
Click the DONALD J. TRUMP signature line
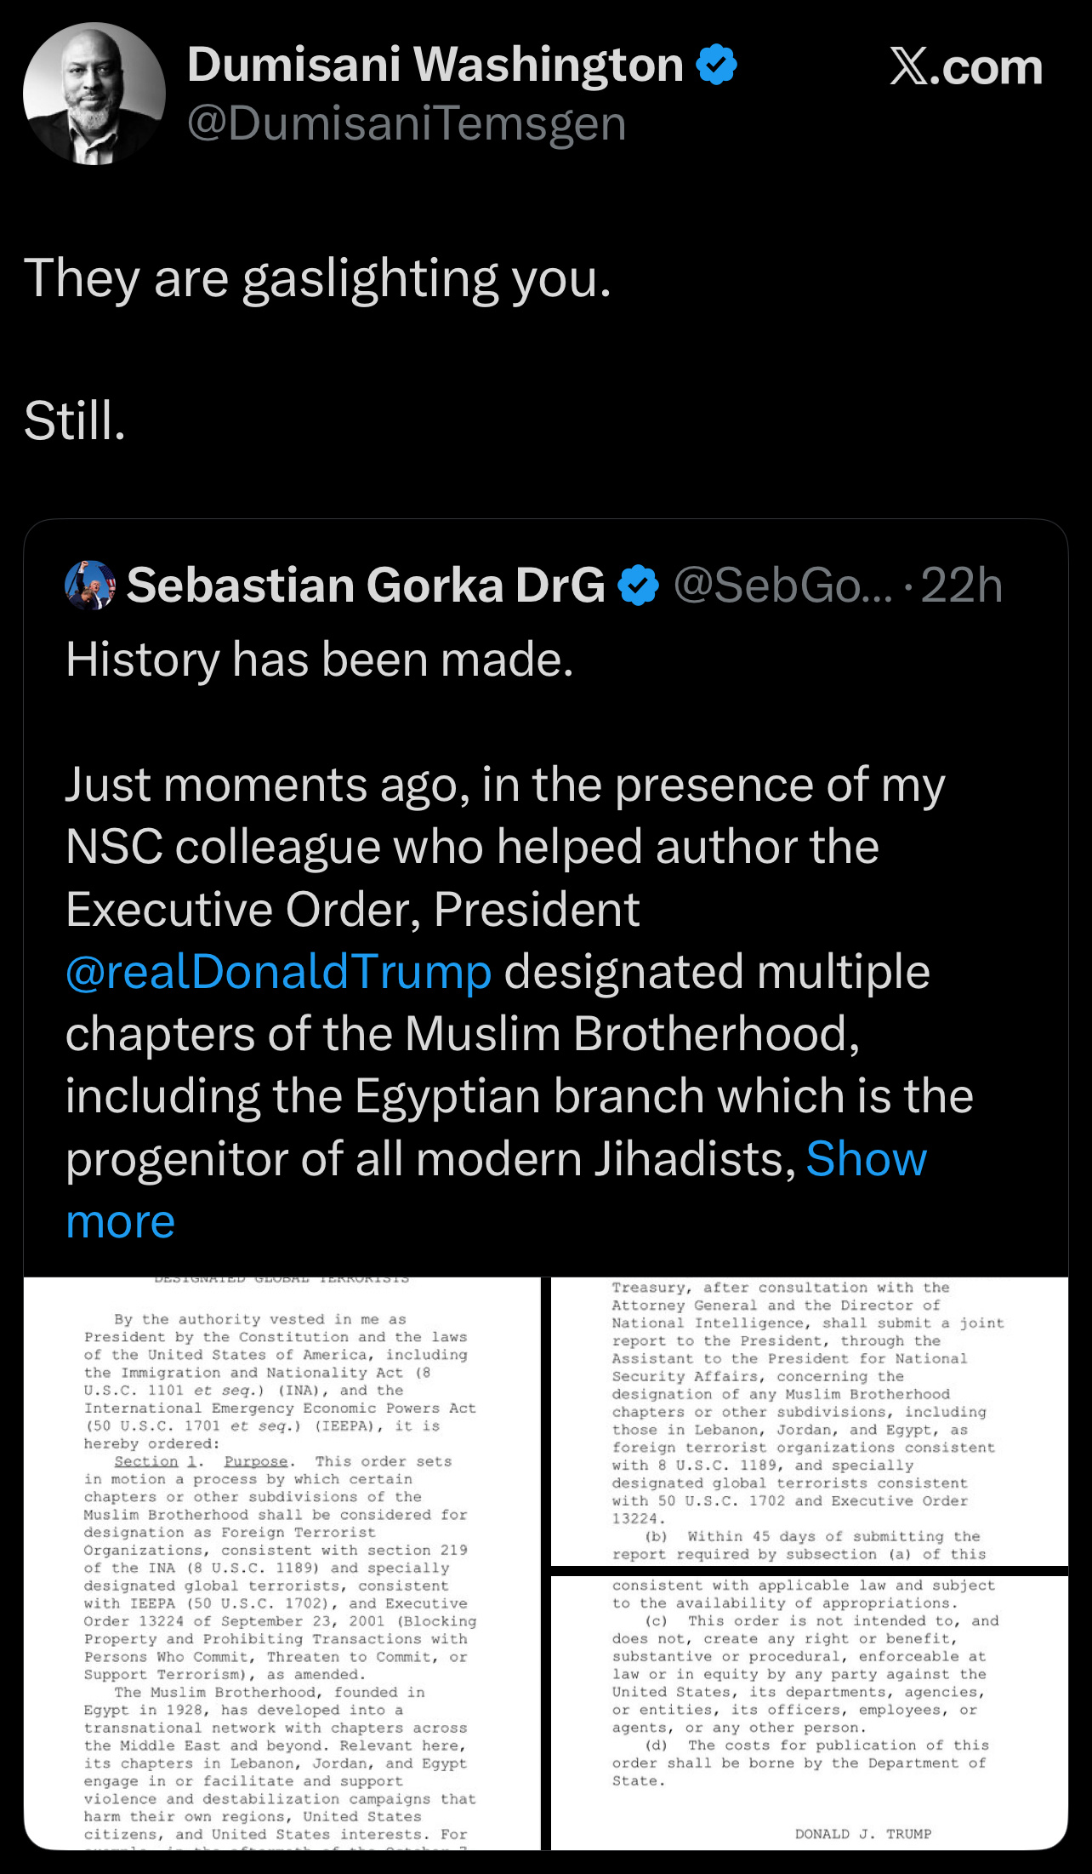(862, 1833)
